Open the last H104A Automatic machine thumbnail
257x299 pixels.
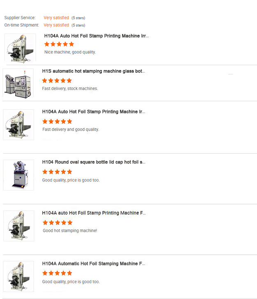(x=18, y=276)
